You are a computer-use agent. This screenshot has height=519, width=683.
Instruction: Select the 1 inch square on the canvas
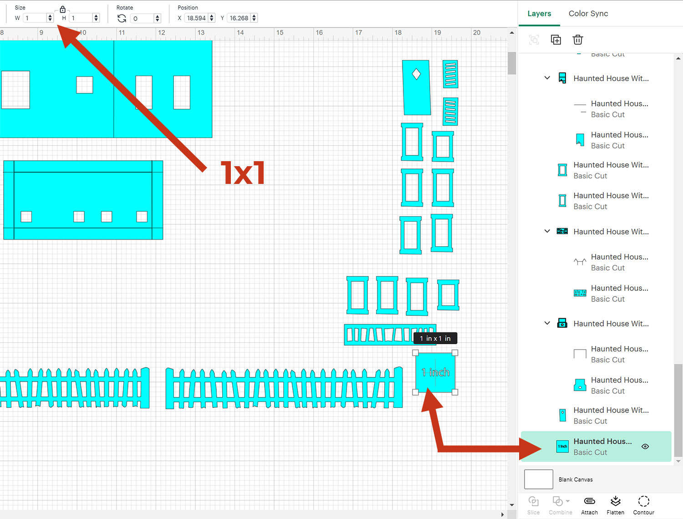click(x=435, y=372)
